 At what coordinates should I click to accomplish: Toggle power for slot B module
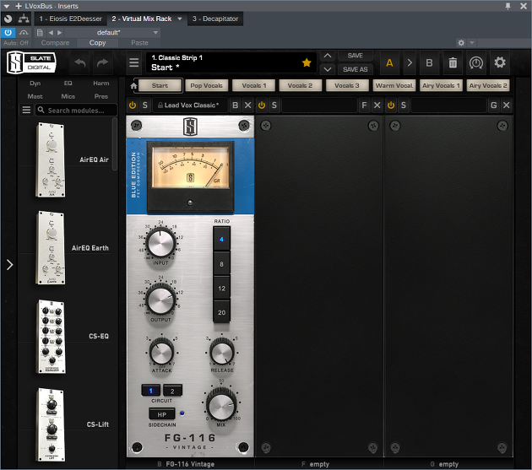pyautogui.click(x=133, y=105)
